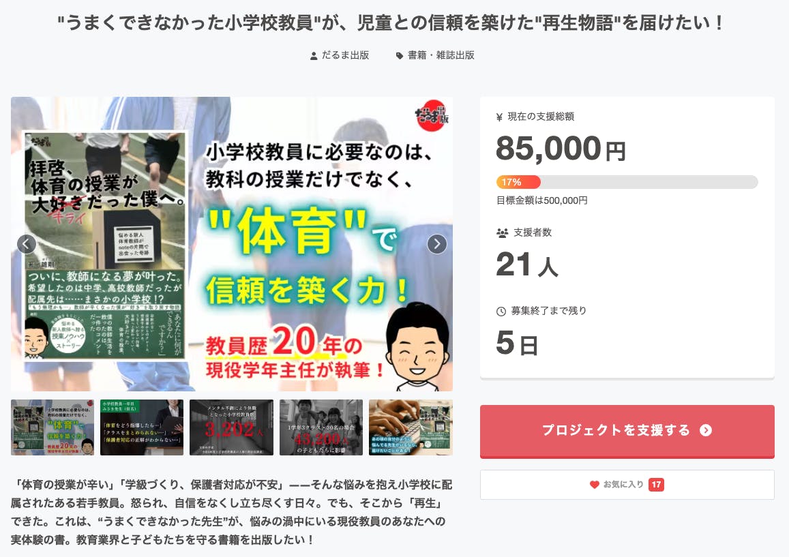Select the first thumbnail with 体育 title
The image size is (789, 557).
pos(53,427)
